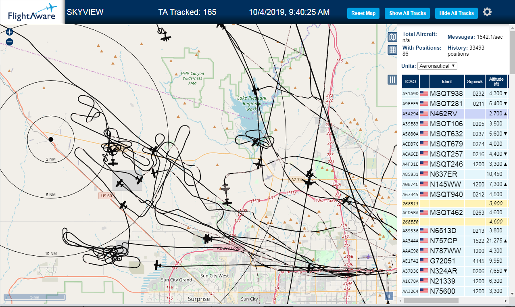Toggle the sidebar columns icon

pos(392,79)
